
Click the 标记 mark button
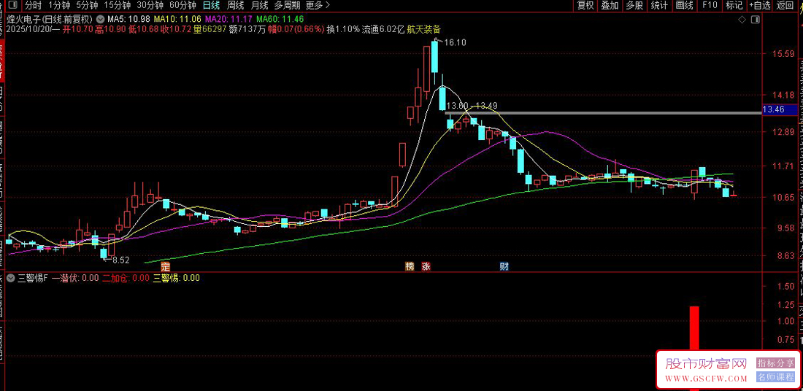(x=734, y=5)
